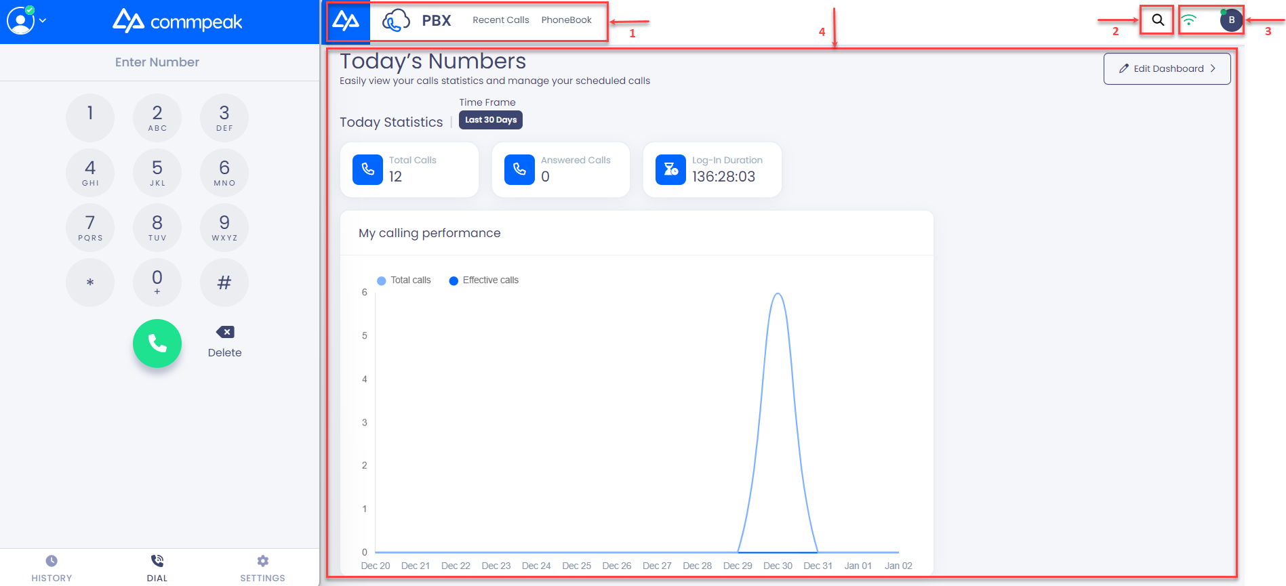Screen dimensions: 1286x586
Task: Click the Total Calls phone icon
Action: click(x=367, y=169)
